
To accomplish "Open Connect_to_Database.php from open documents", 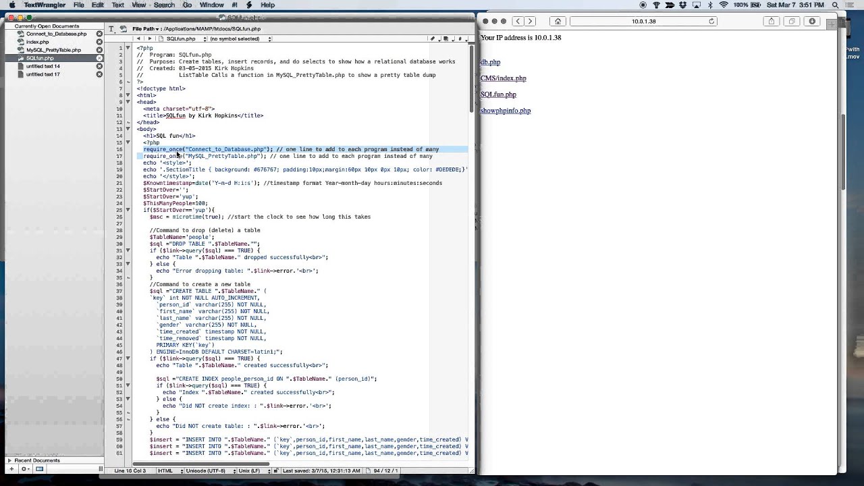I will [x=56, y=34].
